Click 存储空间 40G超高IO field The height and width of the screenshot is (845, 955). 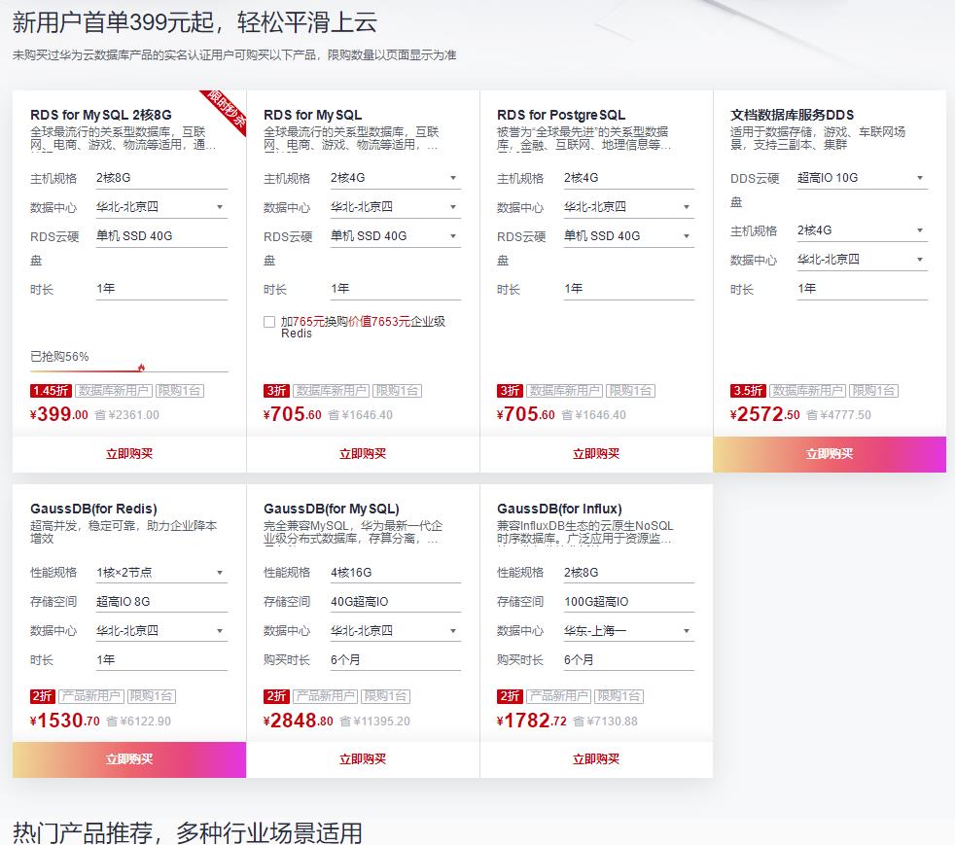pos(395,602)
